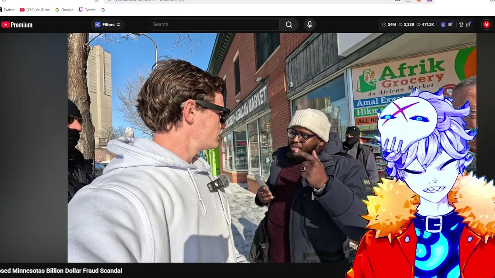Open the Twitch bookmark
495x278 pixels.
[x=87, y=10]
